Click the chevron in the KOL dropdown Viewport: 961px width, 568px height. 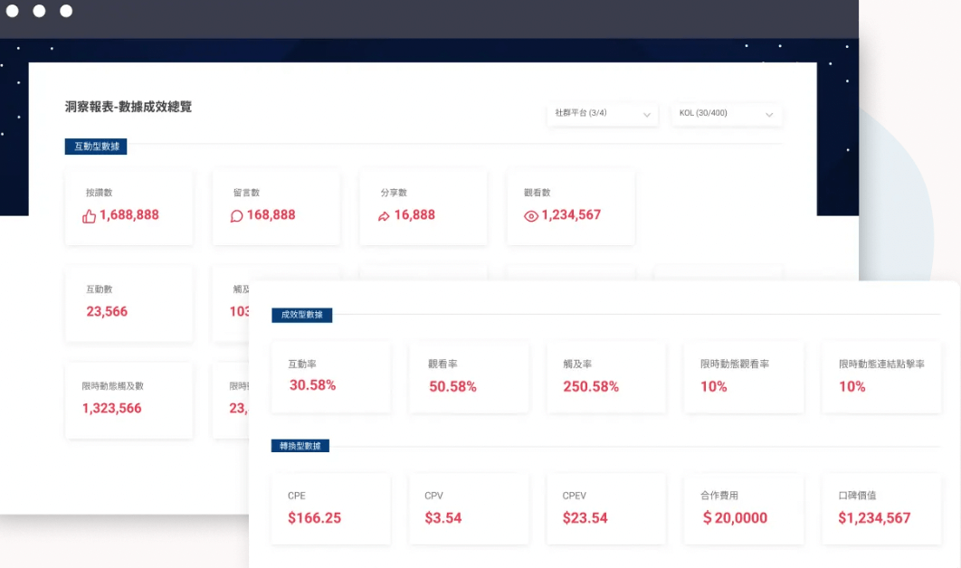click(769, 115)
